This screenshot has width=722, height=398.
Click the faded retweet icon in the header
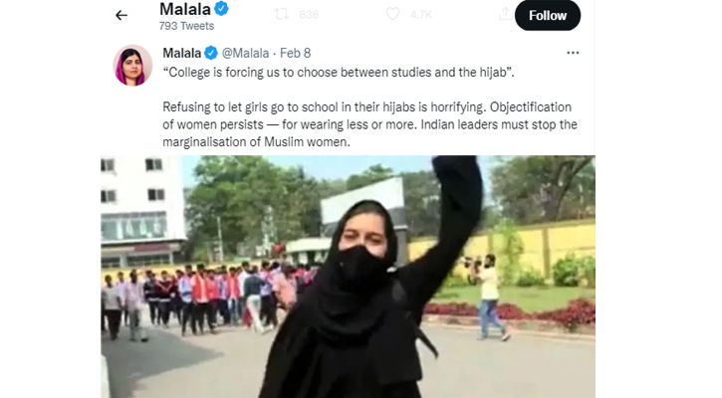(x=282, y=14)
